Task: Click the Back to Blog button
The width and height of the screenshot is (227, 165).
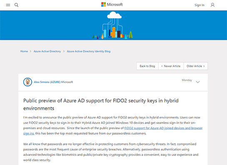Action: tap(147, 66)
